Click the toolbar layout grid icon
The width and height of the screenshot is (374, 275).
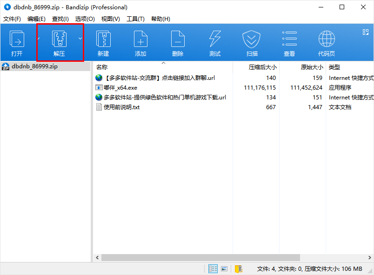(x=366, y=32)
